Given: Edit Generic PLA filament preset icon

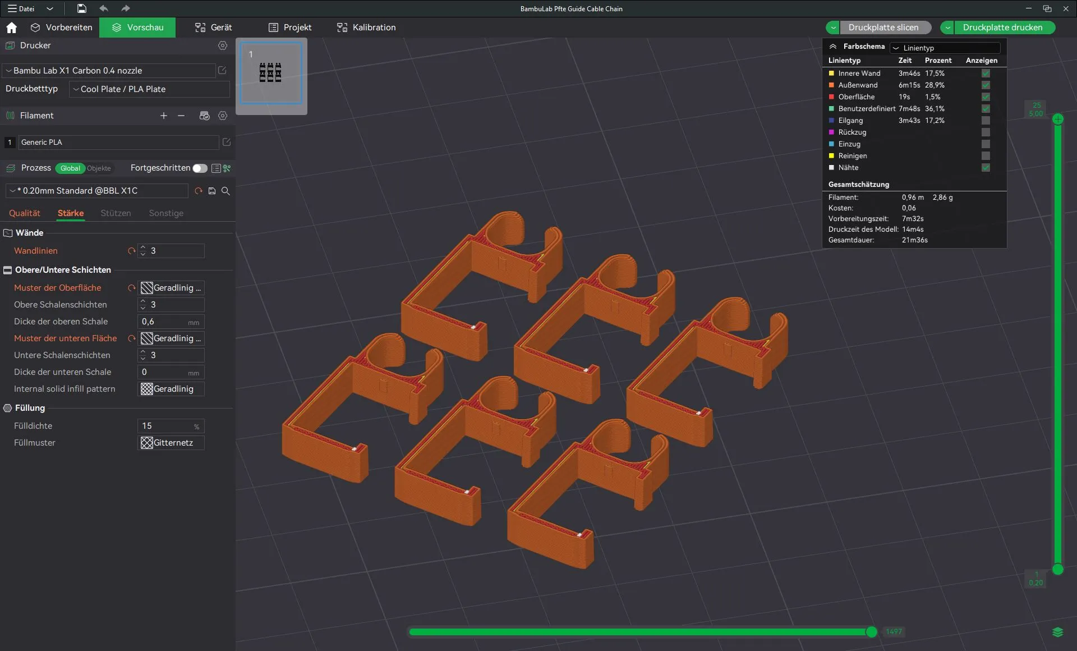Looking at the screenshot, I should pos(227,142).
